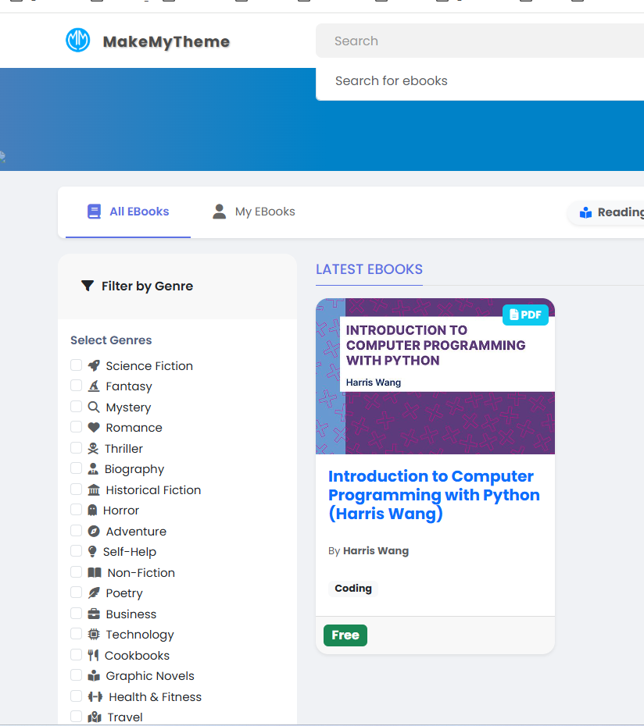Check the Graphic Novels checkbox
644x726 pixels.
76,675
